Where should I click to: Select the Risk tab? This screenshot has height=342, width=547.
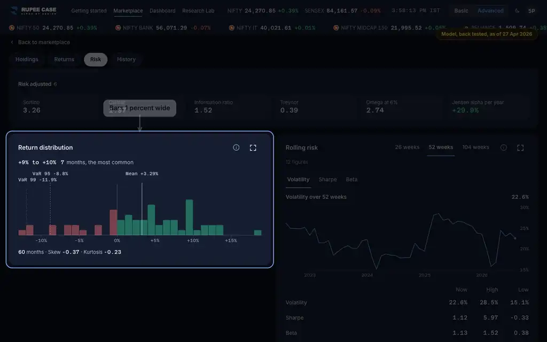[96, 59]
